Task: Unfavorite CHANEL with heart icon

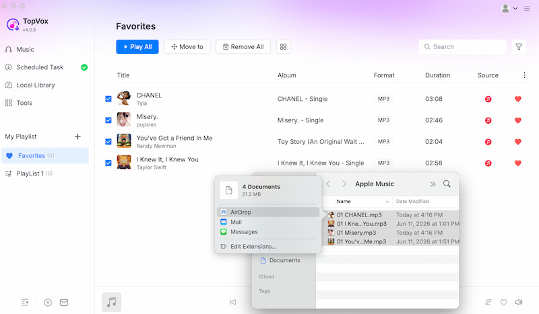Action: [517, 100]
